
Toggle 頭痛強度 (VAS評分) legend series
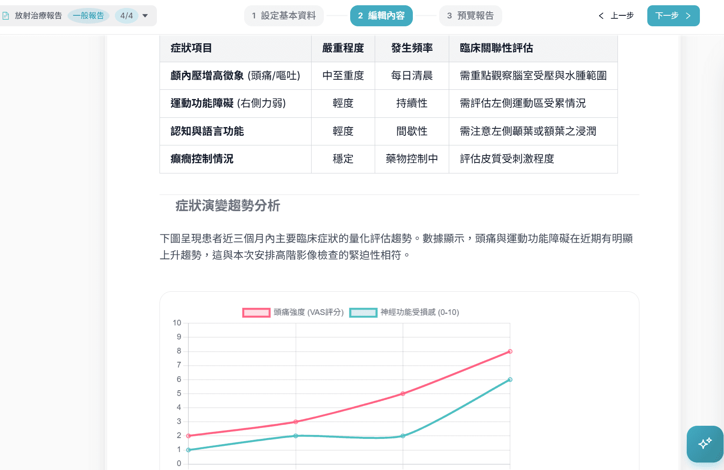click(309, 312)
